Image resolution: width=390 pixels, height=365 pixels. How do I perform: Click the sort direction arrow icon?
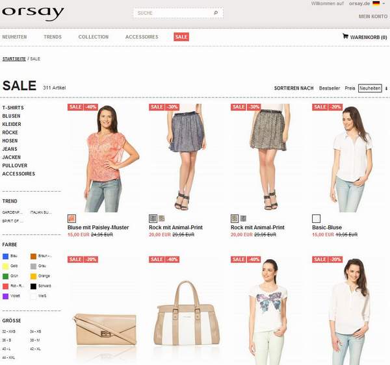coord(386,88)
